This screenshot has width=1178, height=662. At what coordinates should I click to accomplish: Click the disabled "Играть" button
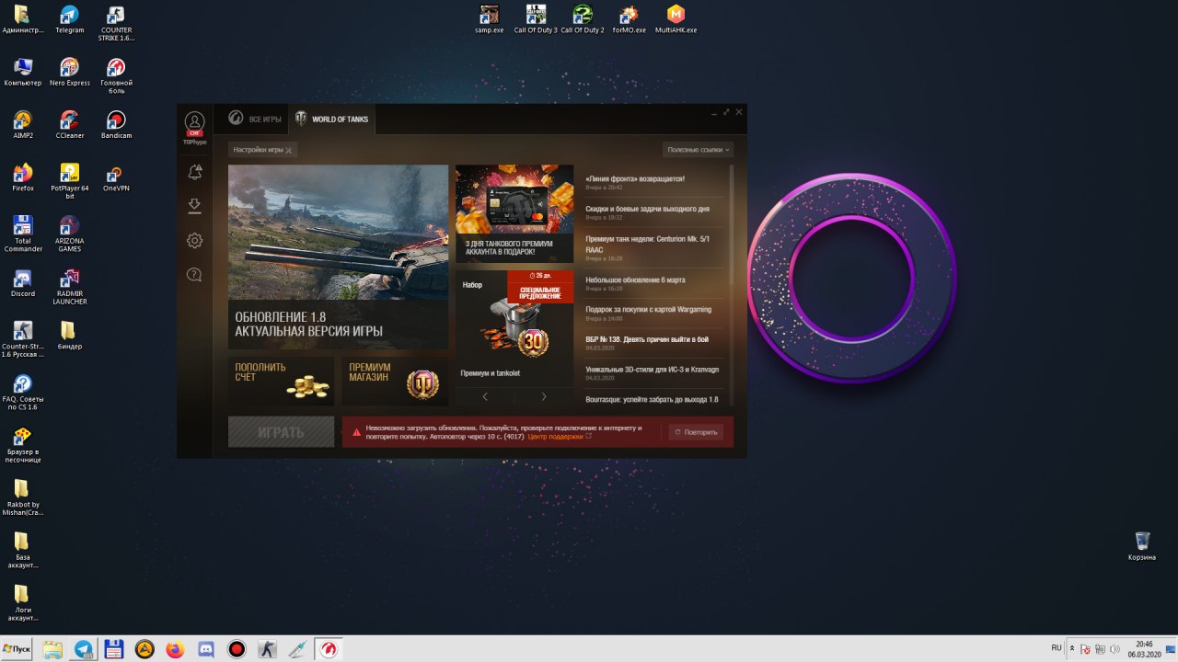281,432
